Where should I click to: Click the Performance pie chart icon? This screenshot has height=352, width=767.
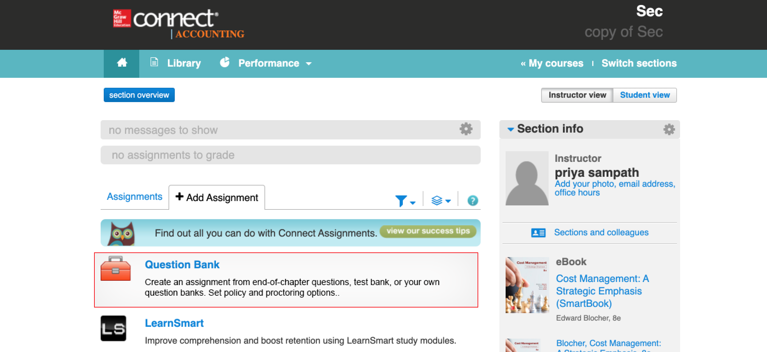(225, 62)
